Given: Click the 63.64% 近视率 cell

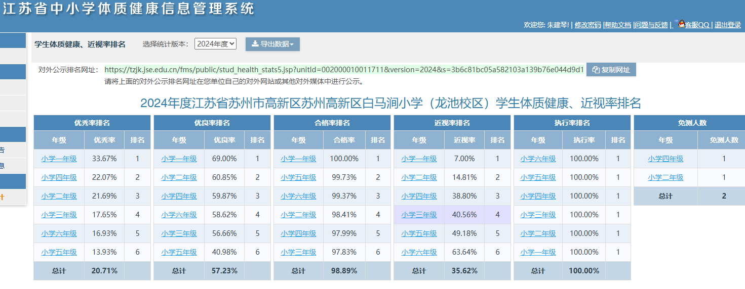Looking at the screenshot, I should 464,252.
